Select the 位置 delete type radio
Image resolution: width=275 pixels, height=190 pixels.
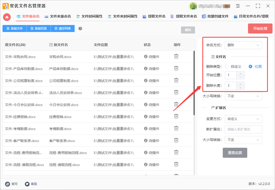click(250, 66)
